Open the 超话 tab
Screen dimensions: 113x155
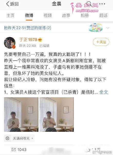pos(103,15)
